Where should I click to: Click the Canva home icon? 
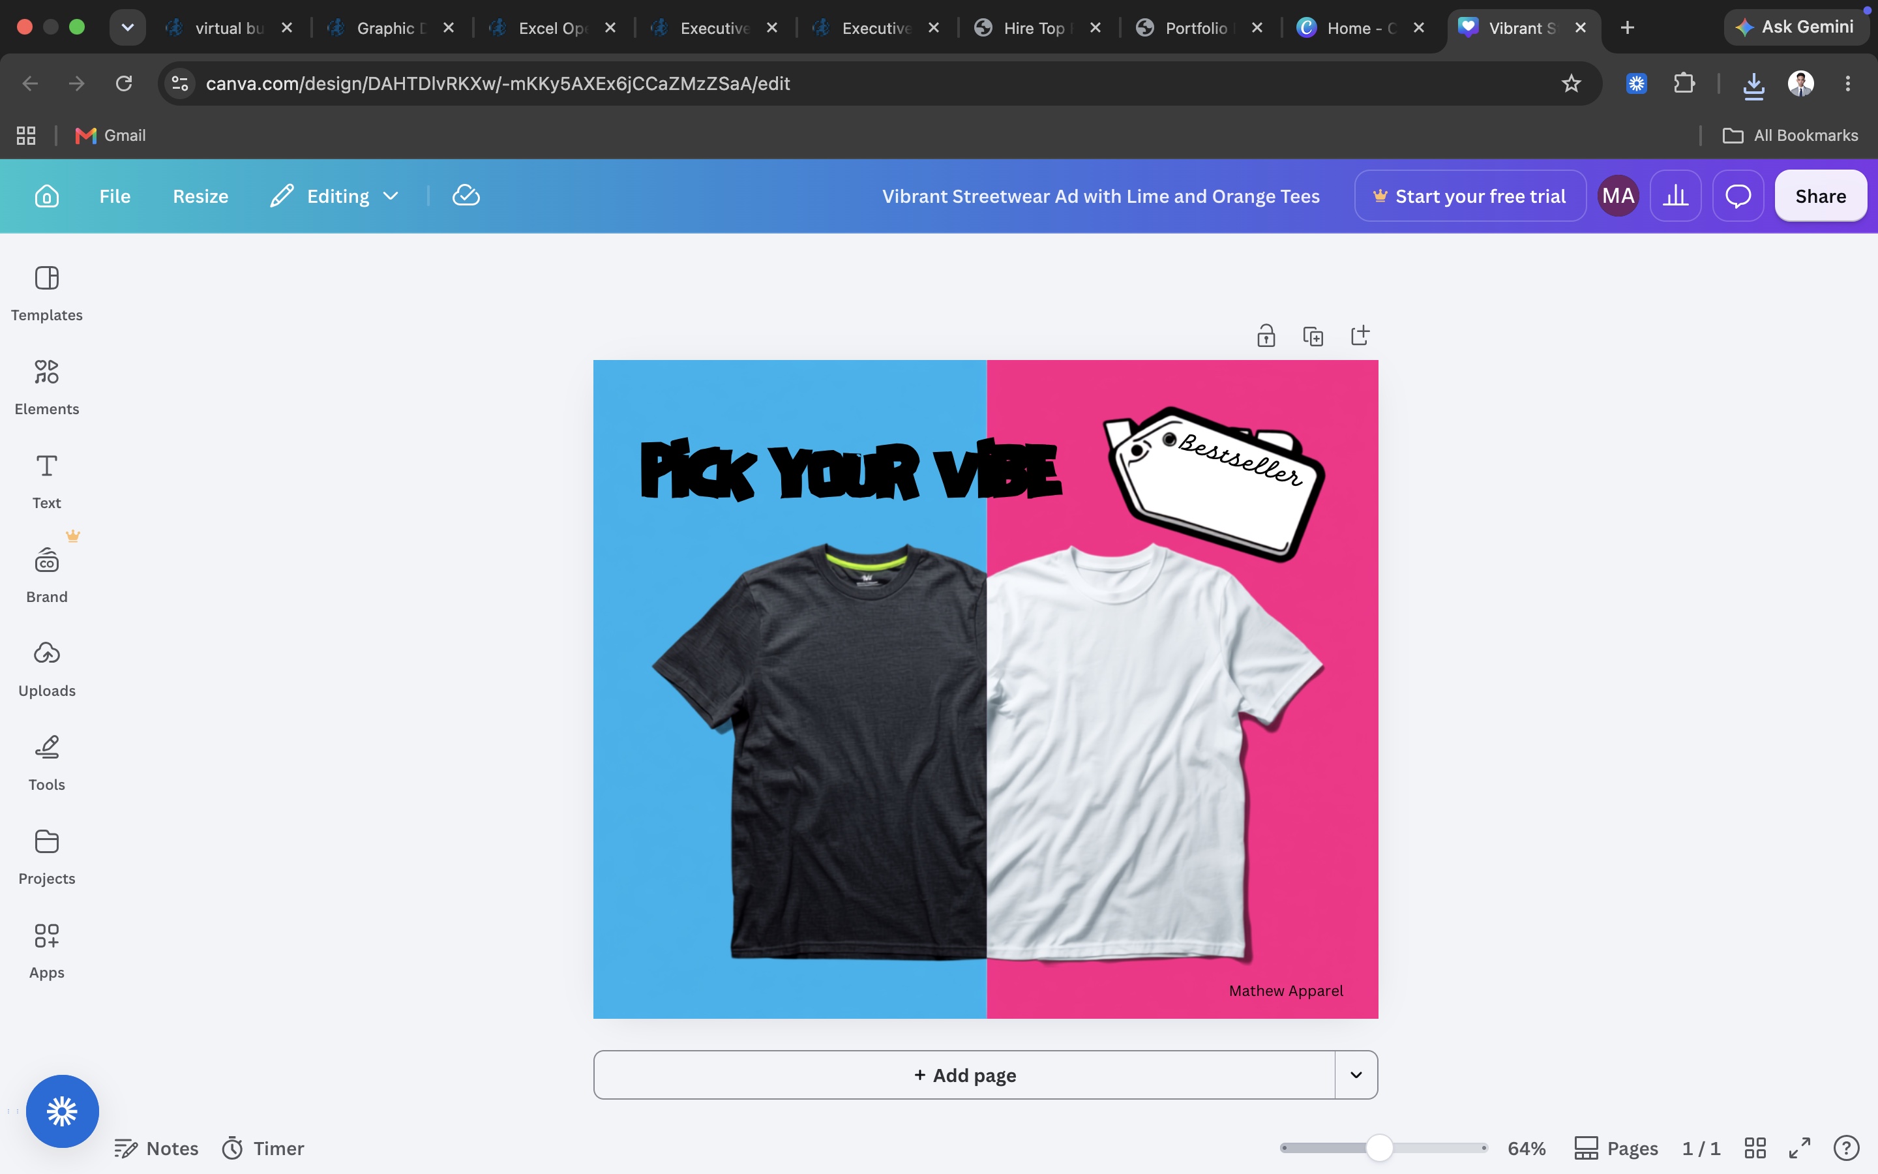pos(46,196)
